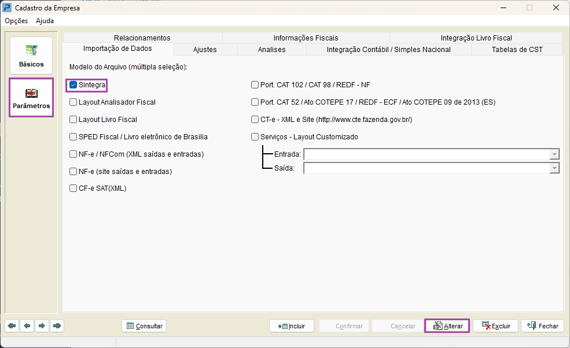Tick the CF-e SAT(XML) checkbox
The height and width of the screenshot is (348, 570).
73,188
